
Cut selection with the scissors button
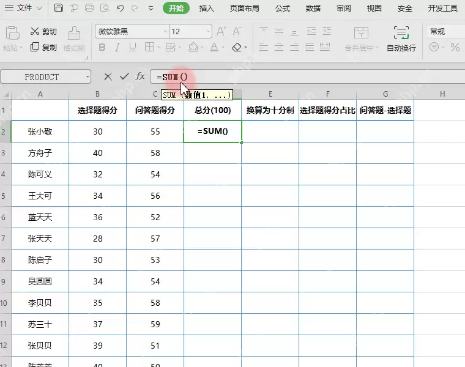[x=43, y=31]
